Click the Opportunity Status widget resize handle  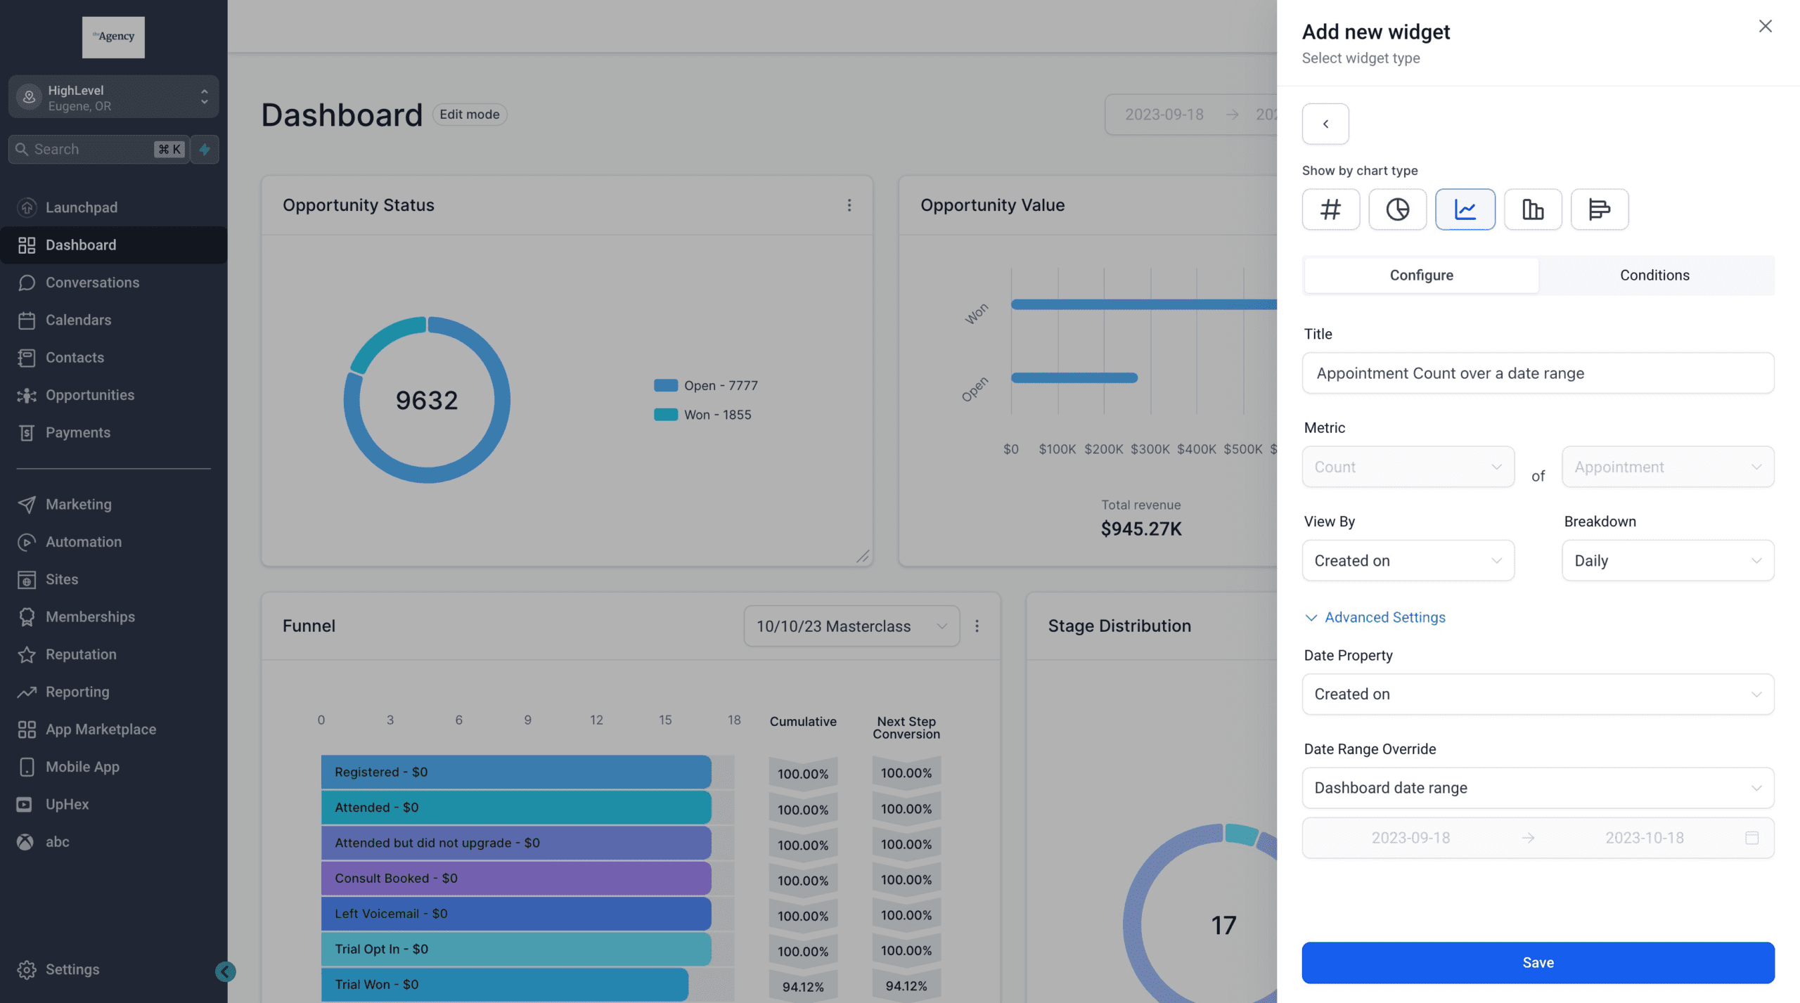863,556
